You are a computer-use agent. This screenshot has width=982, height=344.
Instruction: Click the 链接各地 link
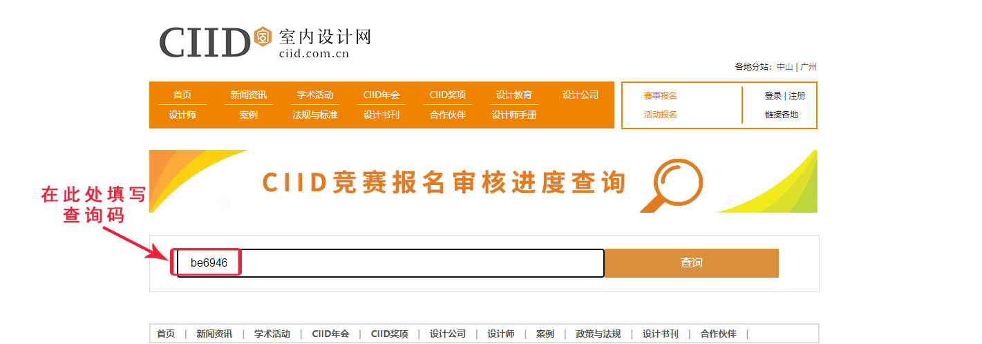782,115
